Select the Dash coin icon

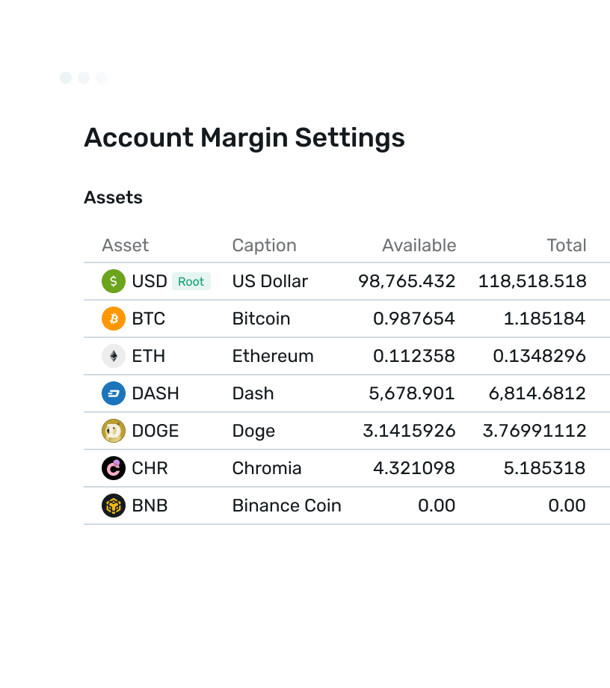tap(112, 393)
